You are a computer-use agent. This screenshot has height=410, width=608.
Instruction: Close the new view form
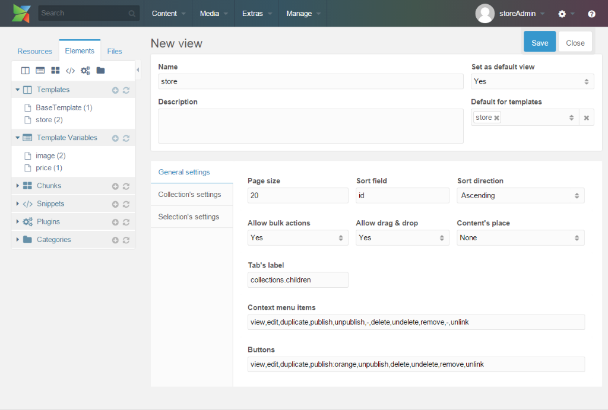(575, 42)
